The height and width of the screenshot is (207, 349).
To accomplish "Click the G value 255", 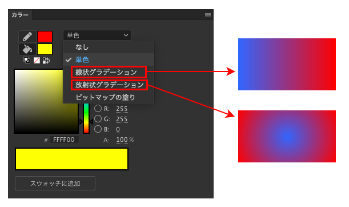I will (x=122, y=119).
